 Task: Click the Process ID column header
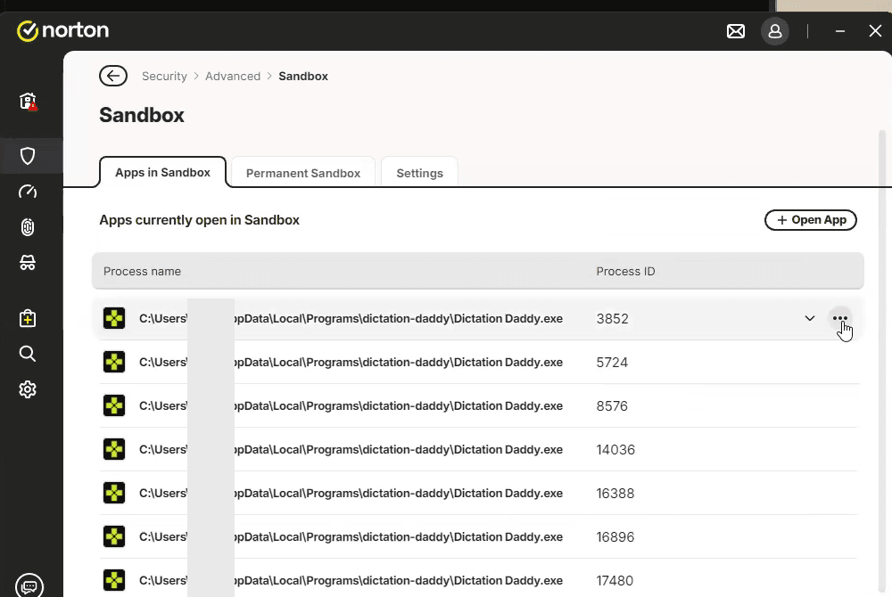[x=626, y=272]
